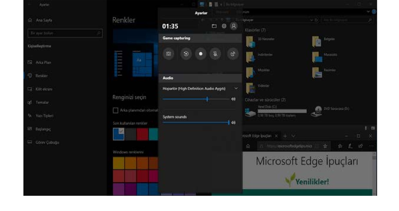
Task: Start broadcasting with the Game bar broadcast icon
Action: (x=233, y=54)
